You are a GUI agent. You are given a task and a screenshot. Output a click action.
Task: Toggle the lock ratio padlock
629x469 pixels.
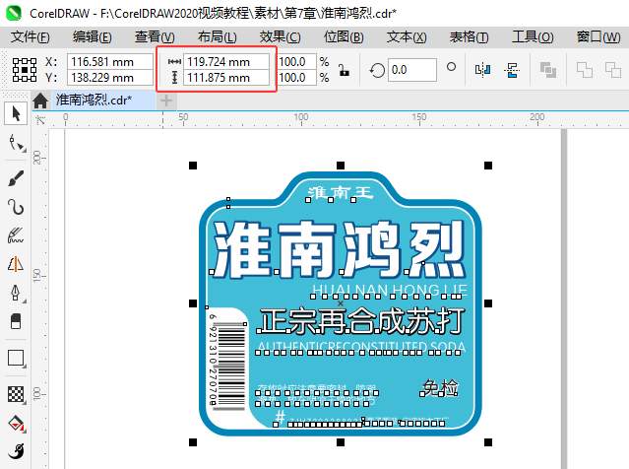(x=344, y=70)
